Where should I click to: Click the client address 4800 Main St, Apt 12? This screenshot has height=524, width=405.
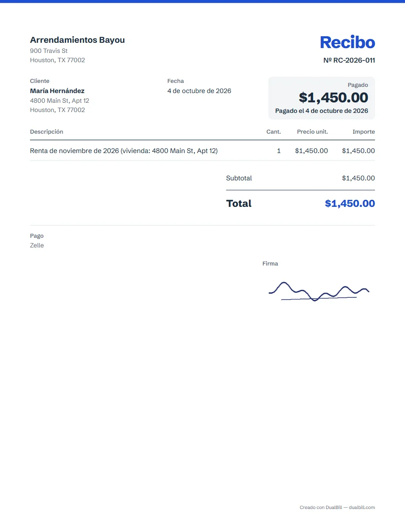pyautogui.click(x=60, y=101)
